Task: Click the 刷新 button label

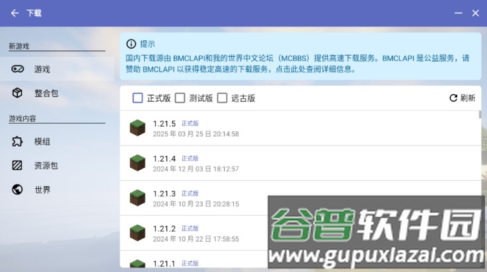Action: pyautogui.click(x=468, y=98)
